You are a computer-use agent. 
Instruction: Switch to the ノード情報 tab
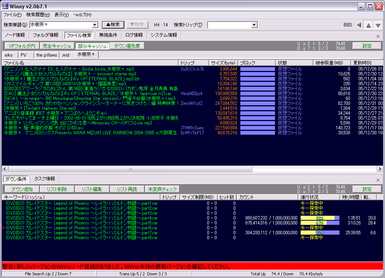(15, 35)
